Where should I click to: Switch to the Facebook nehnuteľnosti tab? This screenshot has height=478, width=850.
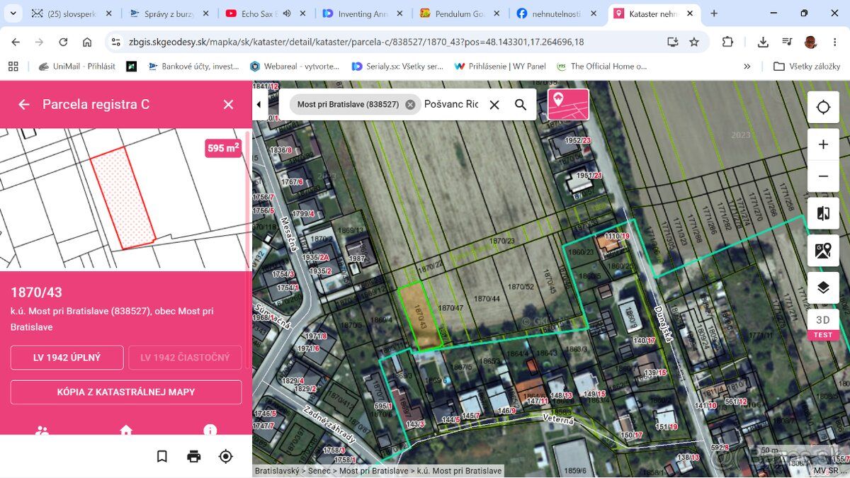coord(556,13)
